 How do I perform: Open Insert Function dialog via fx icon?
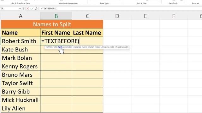click(36, 8)
